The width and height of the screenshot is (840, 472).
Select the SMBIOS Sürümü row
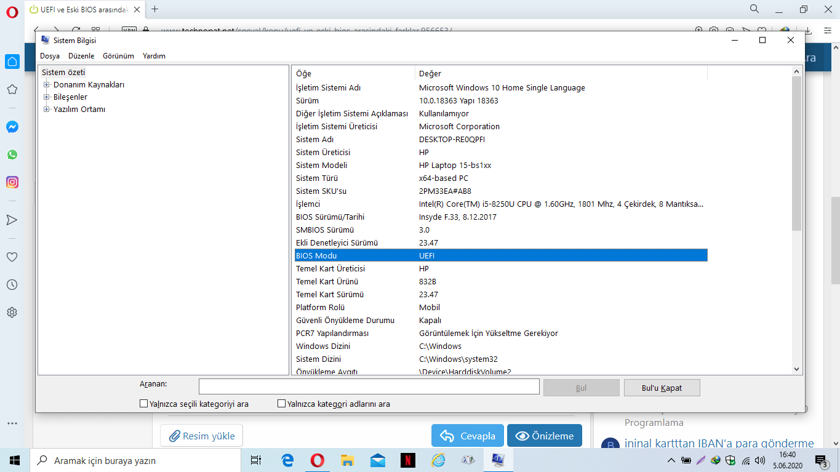501,230
